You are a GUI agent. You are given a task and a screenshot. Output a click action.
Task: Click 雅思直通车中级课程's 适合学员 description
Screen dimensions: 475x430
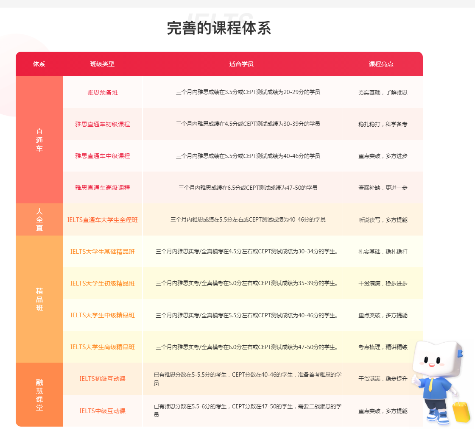pyautogui.click(x=248, y=156)
